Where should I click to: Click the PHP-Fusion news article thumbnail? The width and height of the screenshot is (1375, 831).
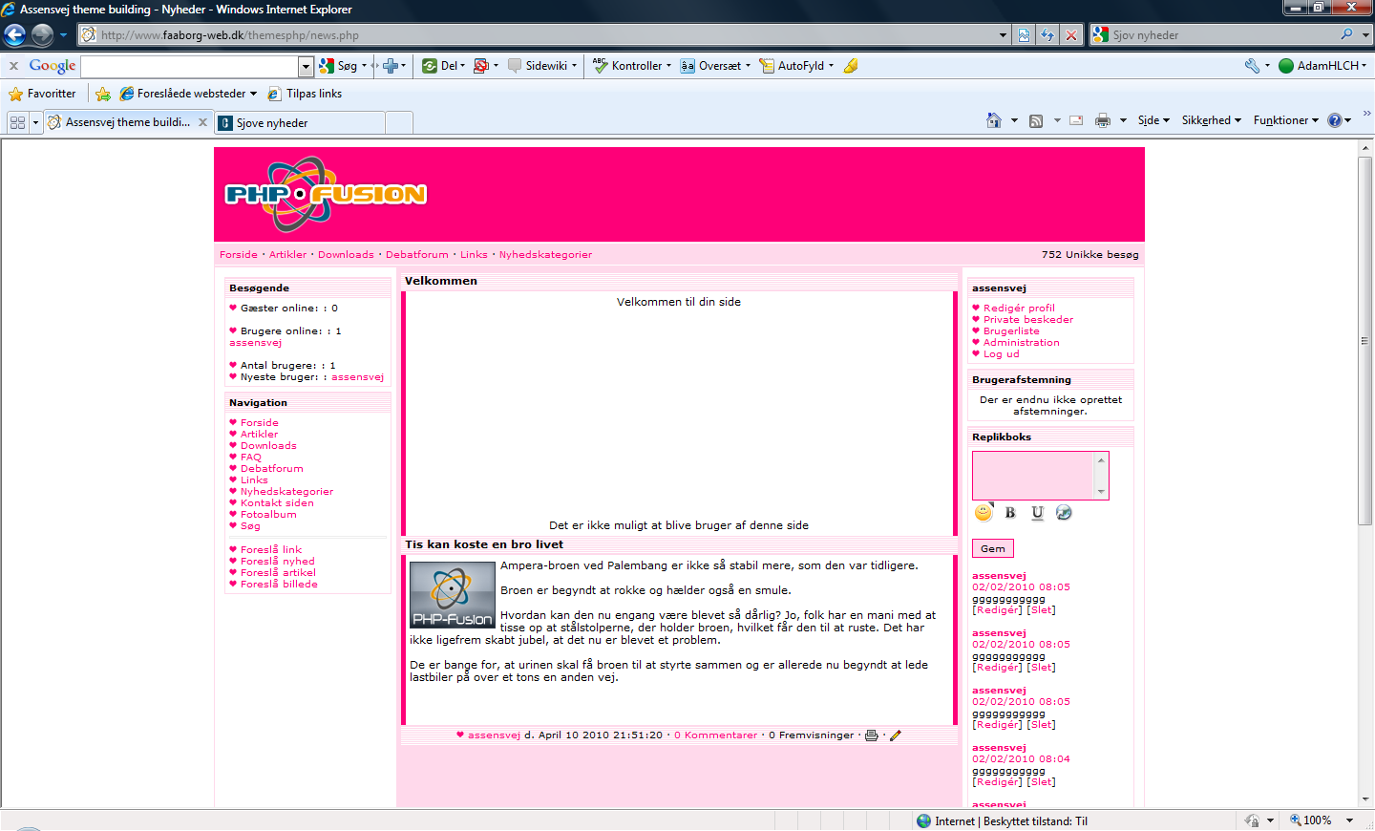tap(452, 595)
